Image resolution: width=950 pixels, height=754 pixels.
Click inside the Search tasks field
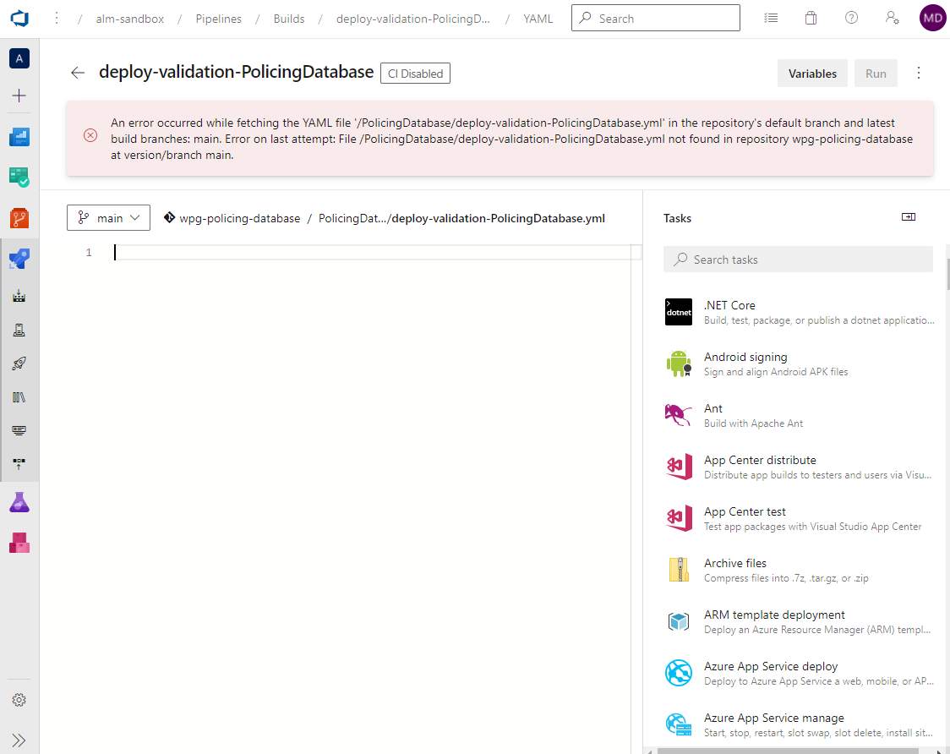[797, 259]
